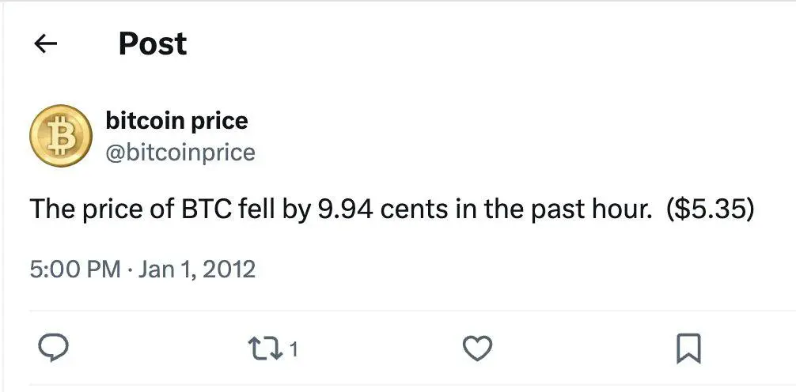Viewport: 796px width, 392px height.
Task: Visit the @bitcoinprice handle profile
Action: tap(180, 152)
